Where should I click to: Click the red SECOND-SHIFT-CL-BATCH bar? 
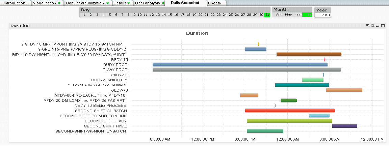point(290,111)
